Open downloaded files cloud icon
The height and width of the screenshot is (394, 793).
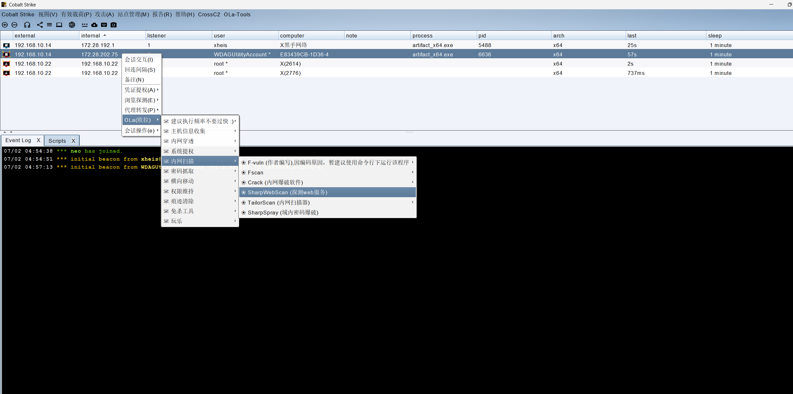[94, 25]
